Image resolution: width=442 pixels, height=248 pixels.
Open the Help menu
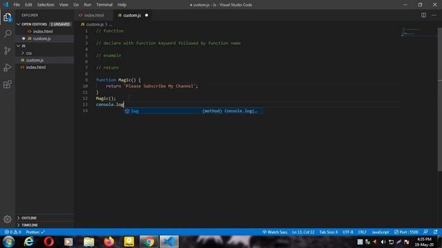[x=122, y=5]
